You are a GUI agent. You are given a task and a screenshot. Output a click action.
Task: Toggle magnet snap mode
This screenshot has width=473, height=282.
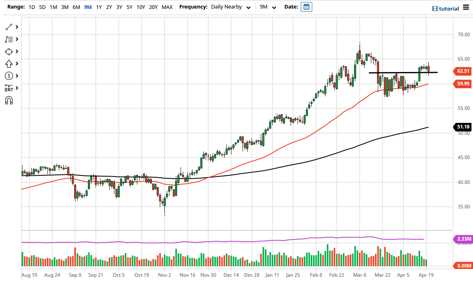[8, 100]
